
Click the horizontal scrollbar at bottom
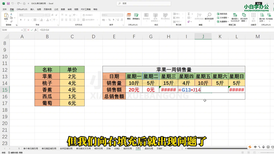coord(217,148)
